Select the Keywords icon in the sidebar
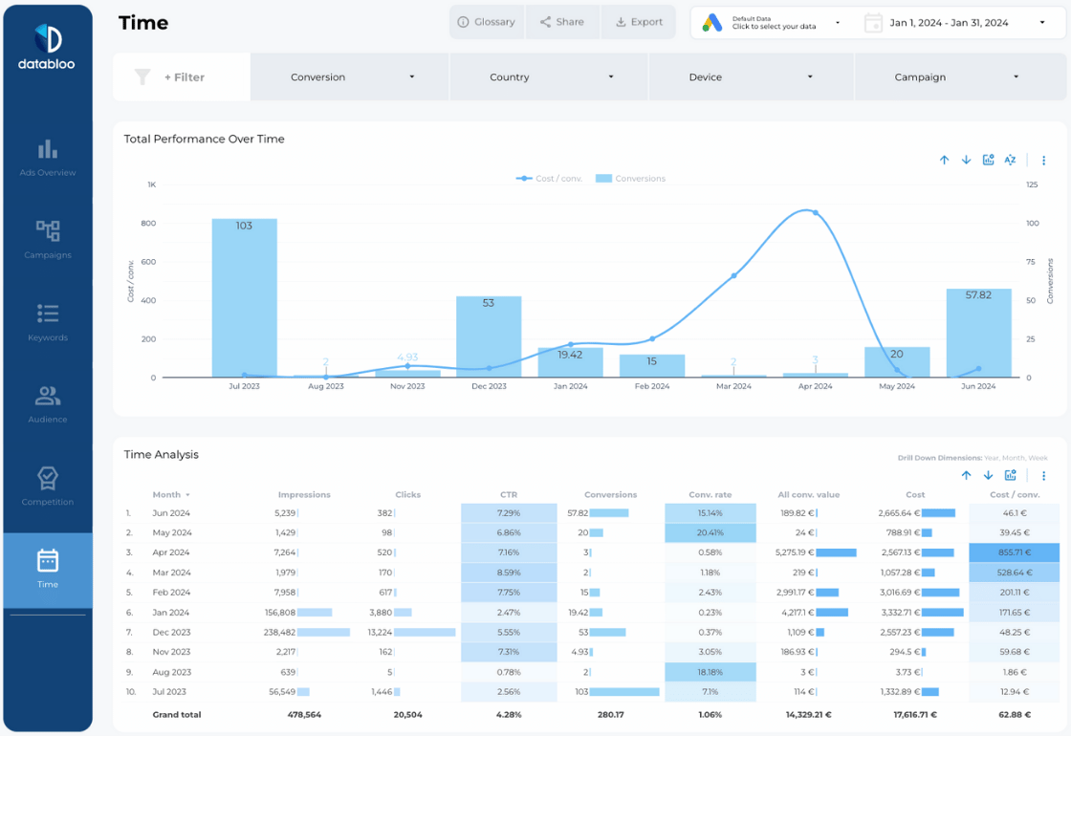1071x822 pixels. [x=47, y=318]
